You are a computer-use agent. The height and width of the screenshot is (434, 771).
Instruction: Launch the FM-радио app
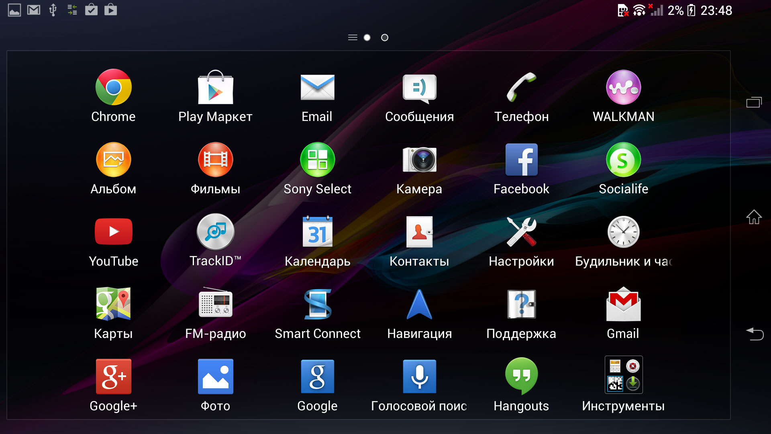(215, 313)
